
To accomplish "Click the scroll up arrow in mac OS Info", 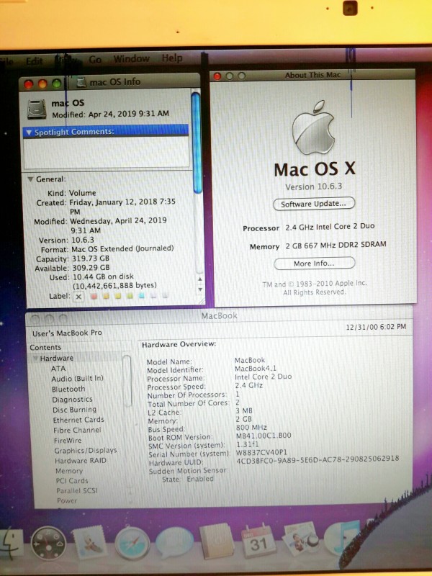I will point(200,279).
